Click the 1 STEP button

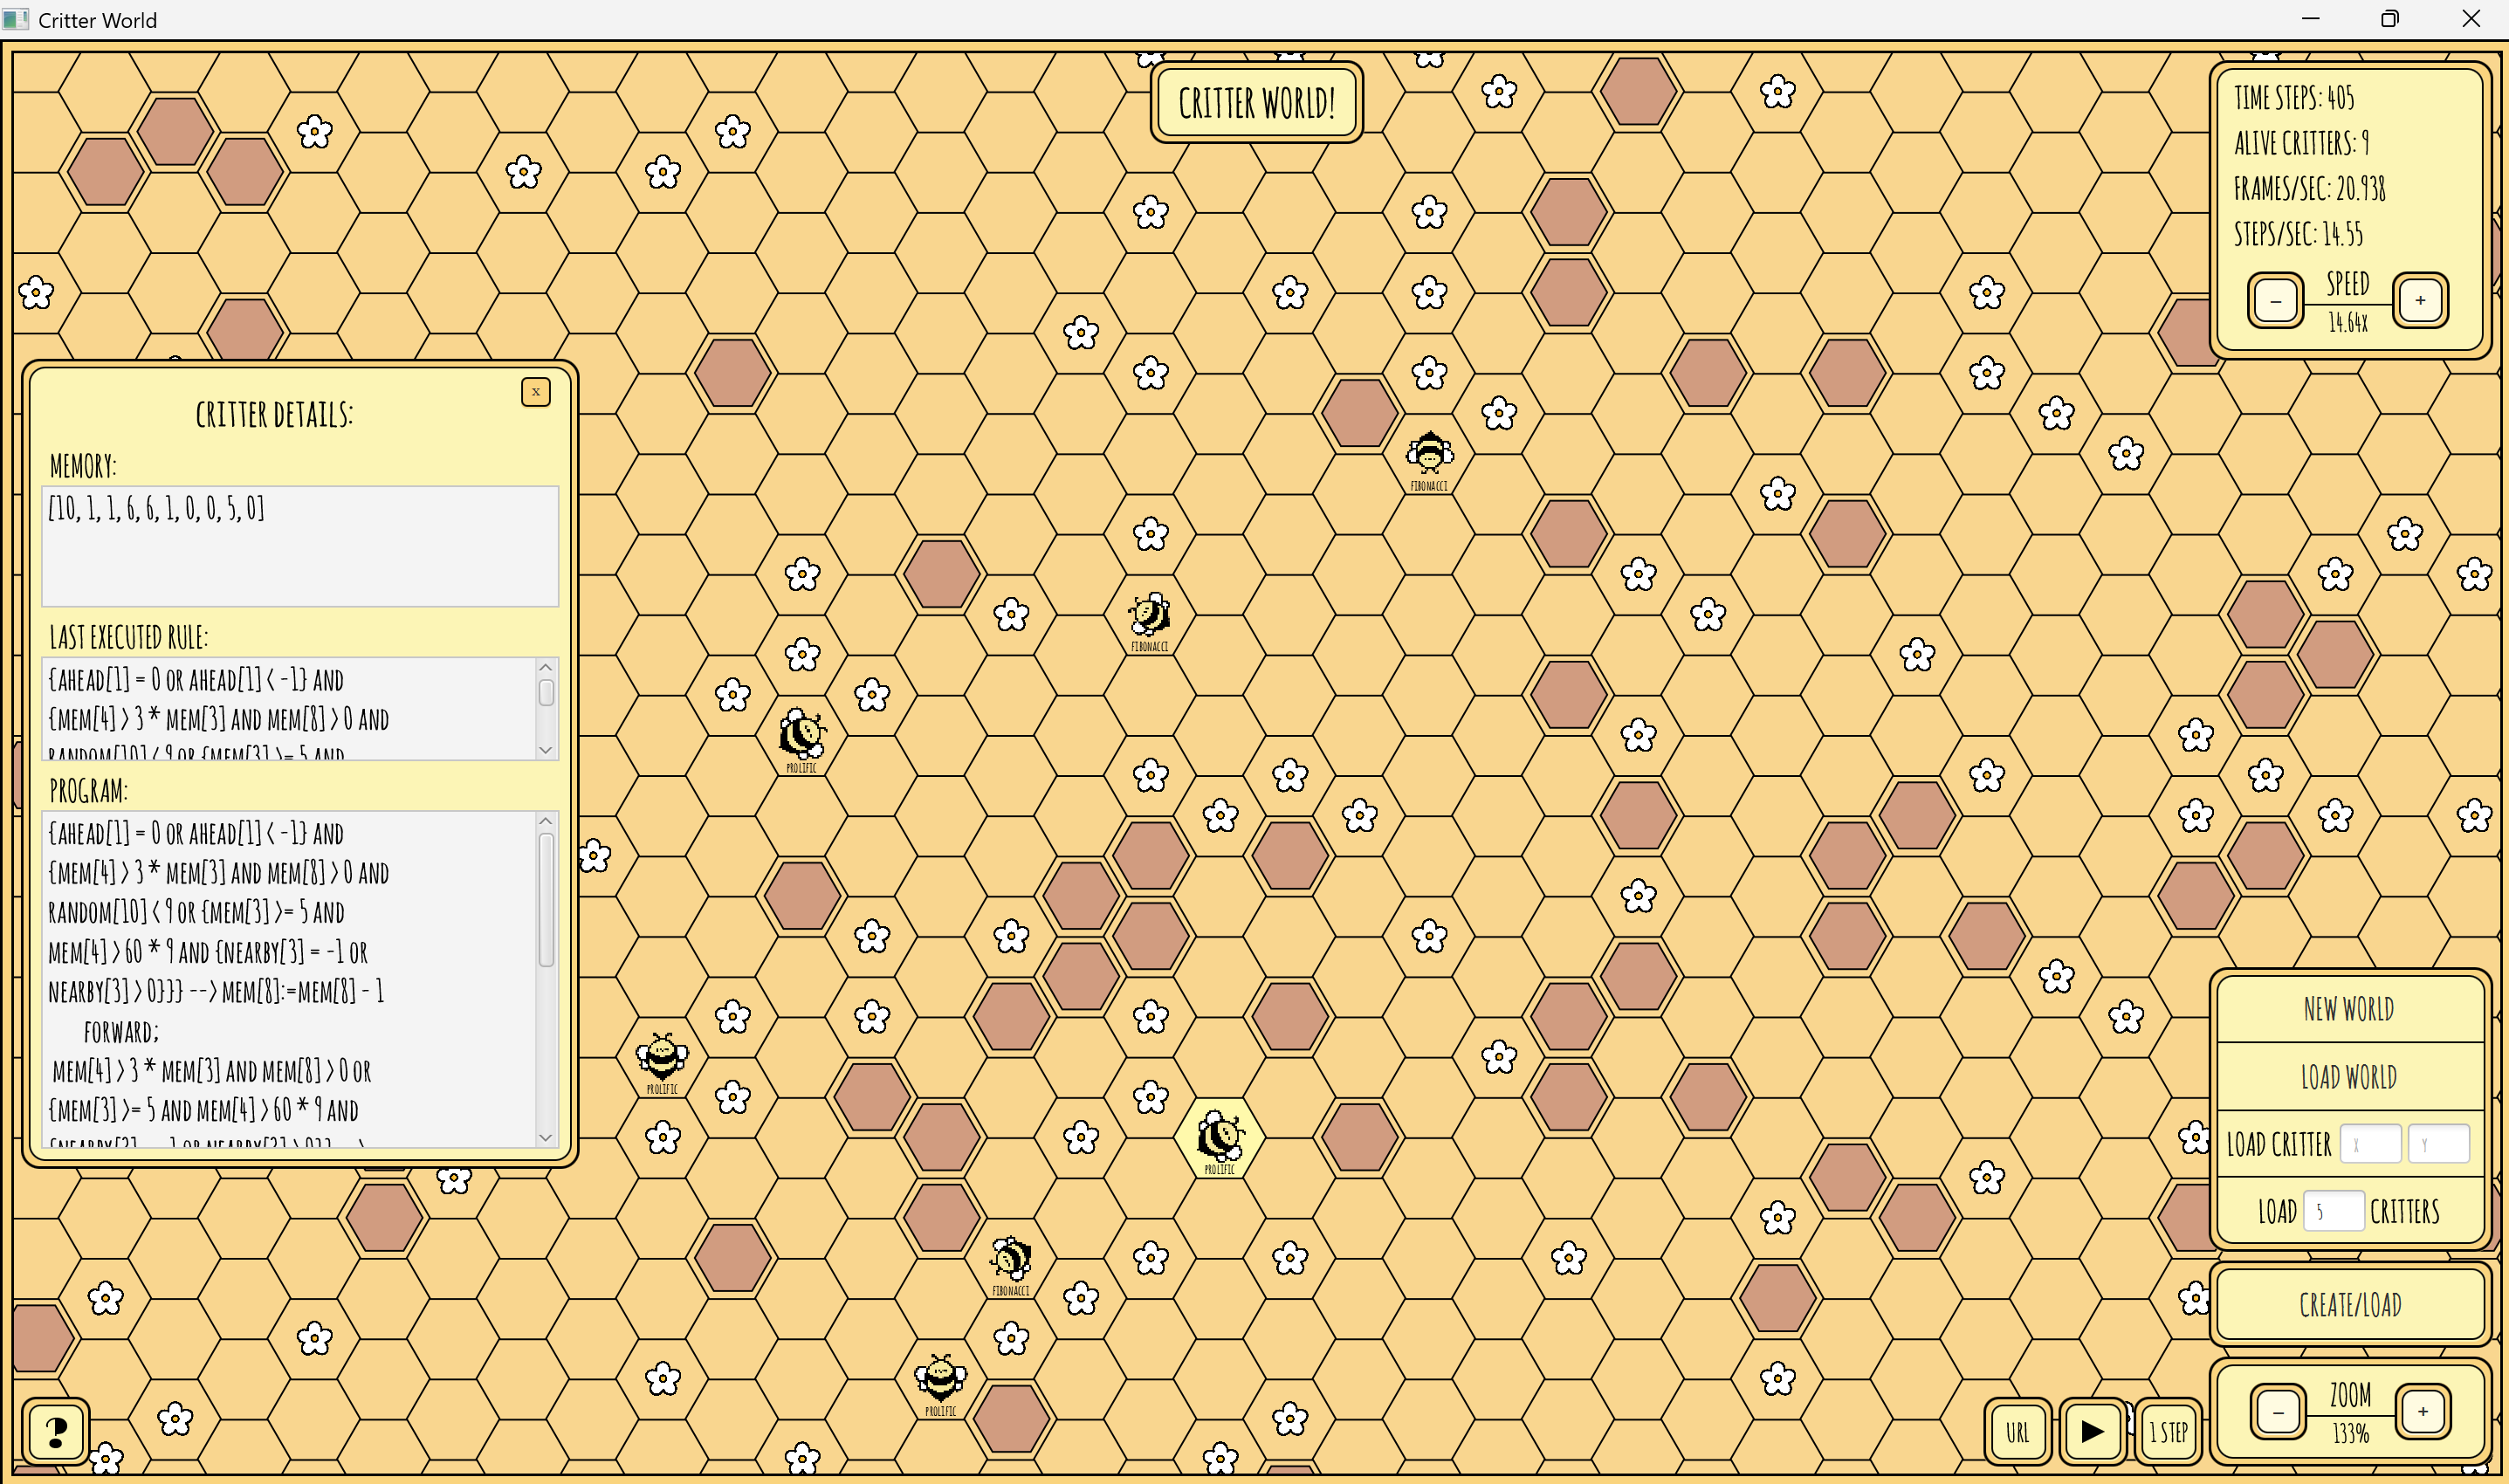[x=2168, y=1431]
